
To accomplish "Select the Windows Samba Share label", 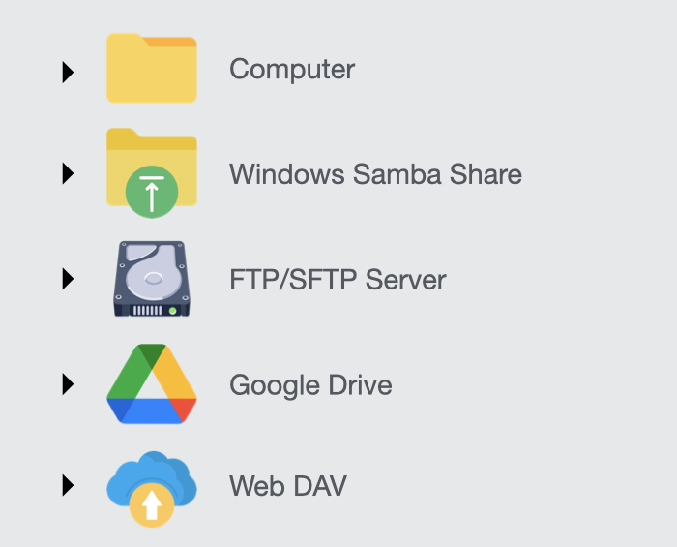I will point(375,174).
